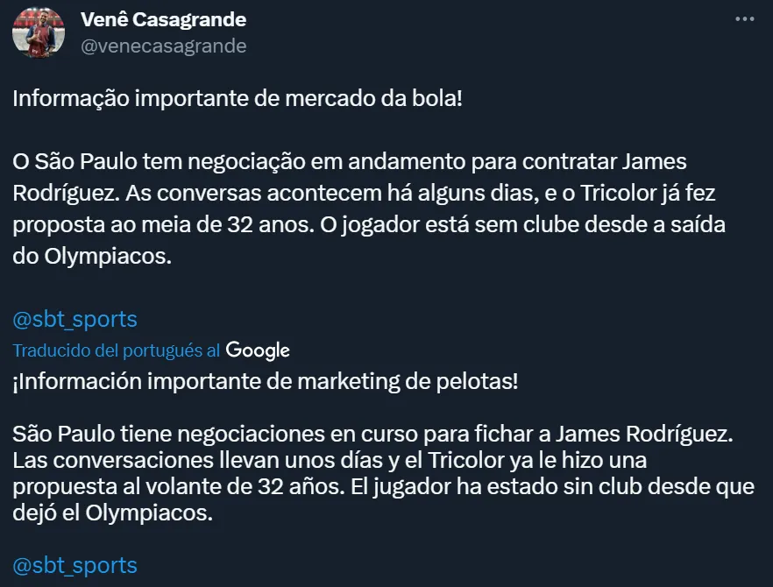The image size is (773, 587).
Task: Click "O São Paulo" starting the Portuguese paragraph
Action: [61, 163]
